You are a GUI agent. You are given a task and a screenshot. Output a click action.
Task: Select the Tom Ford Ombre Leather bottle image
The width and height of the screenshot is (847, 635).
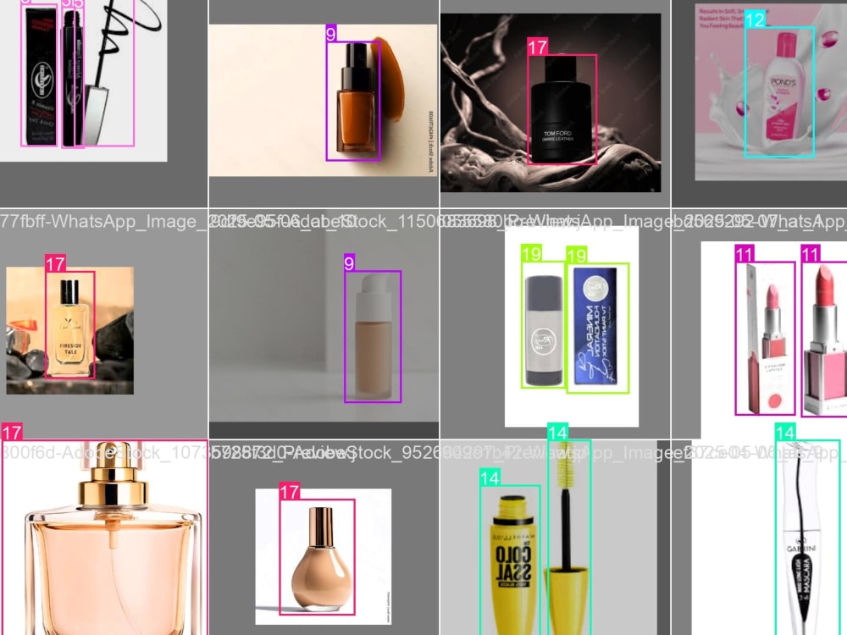562,108
